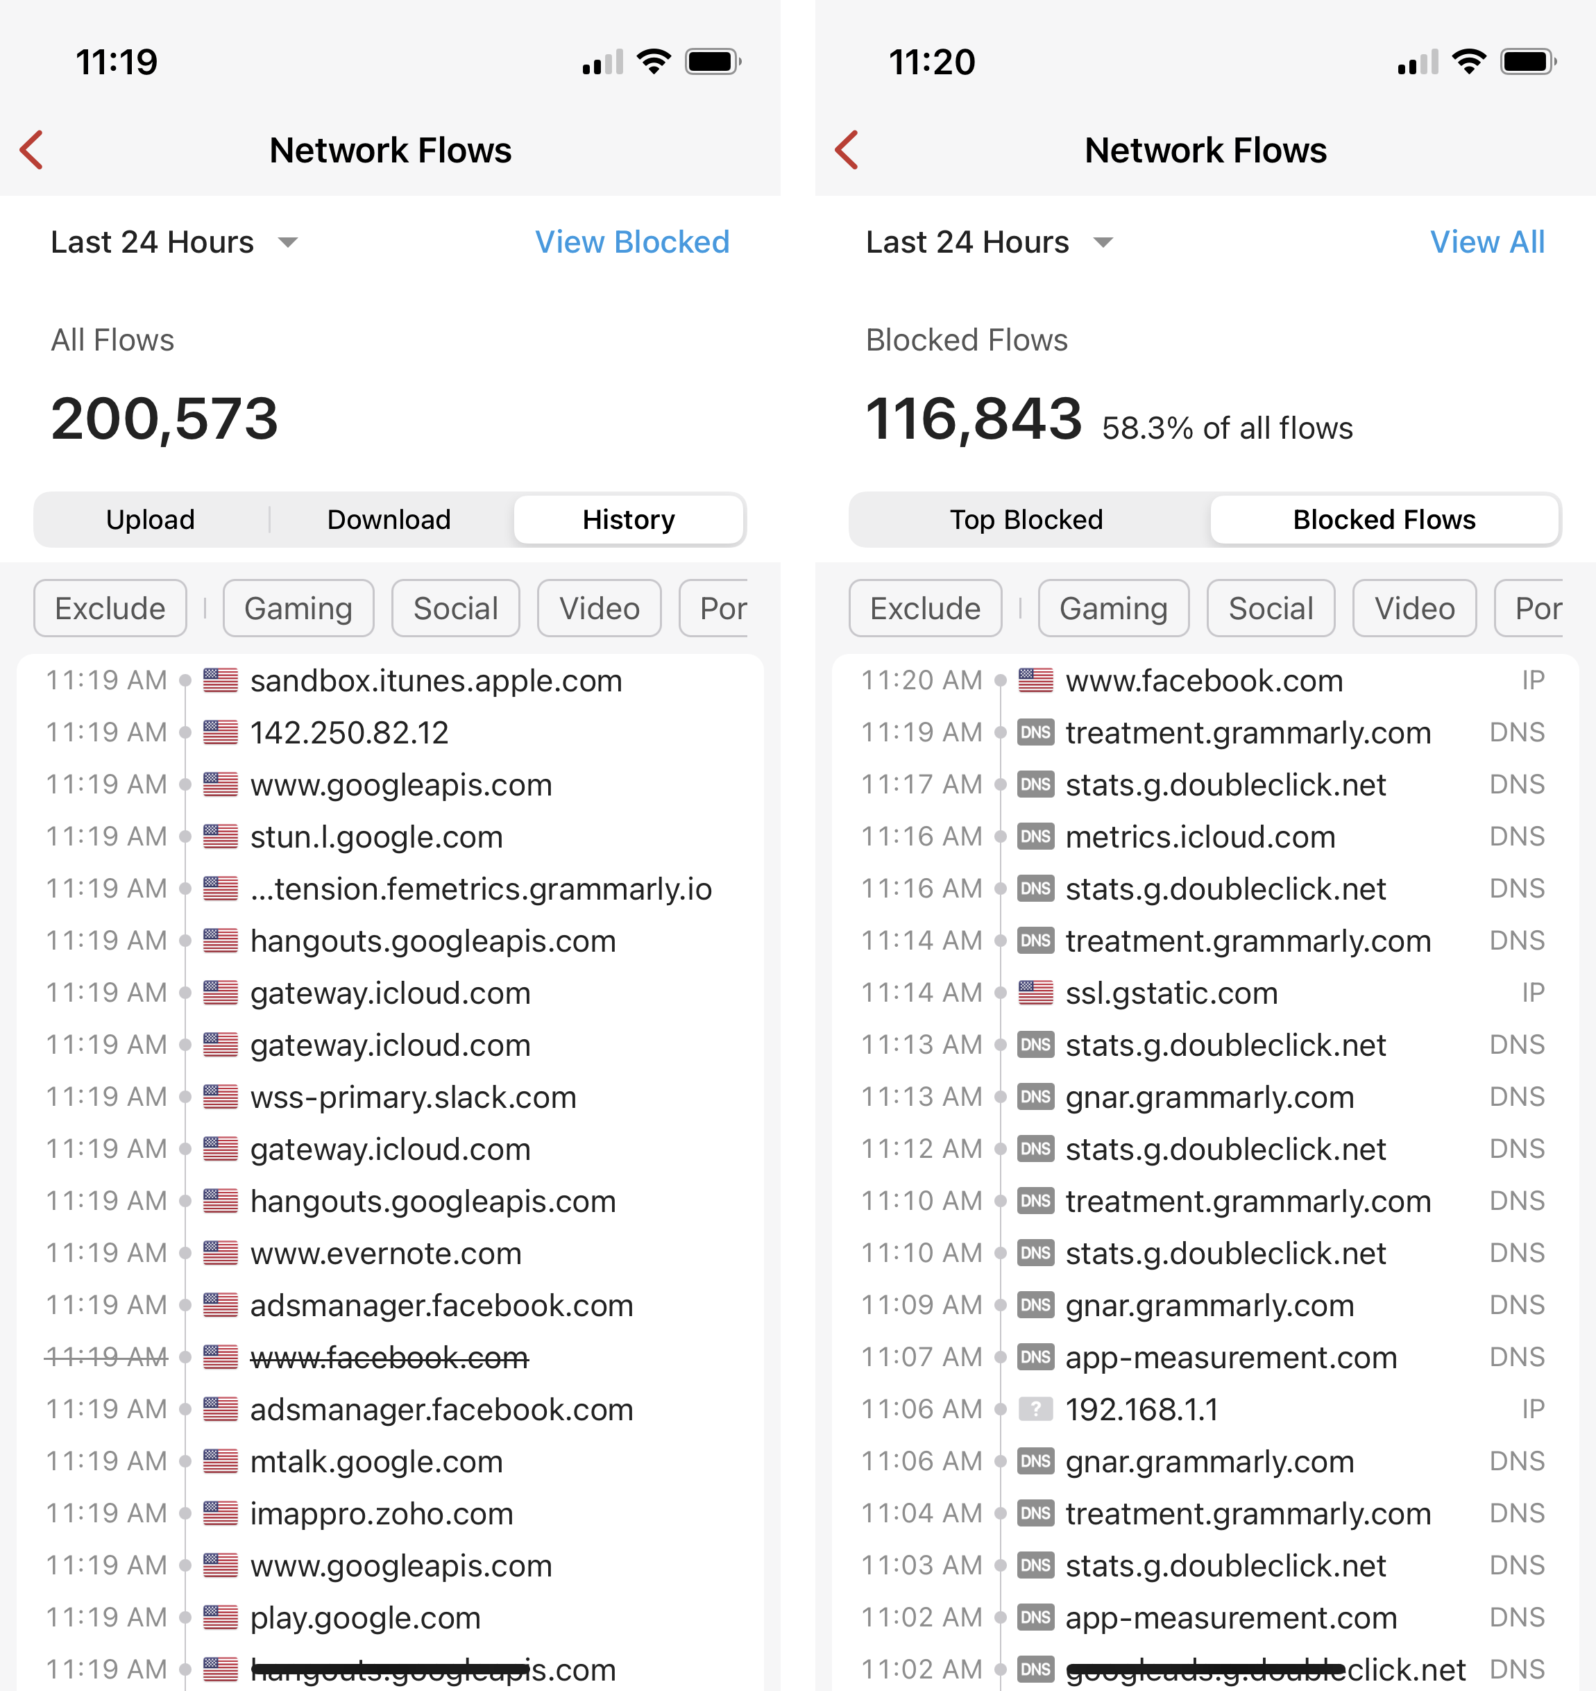Toggle the Social filter on the All Flows screen
Image resolution: width=1596 pixels, height=1691 pixels.
coord(455,609)
